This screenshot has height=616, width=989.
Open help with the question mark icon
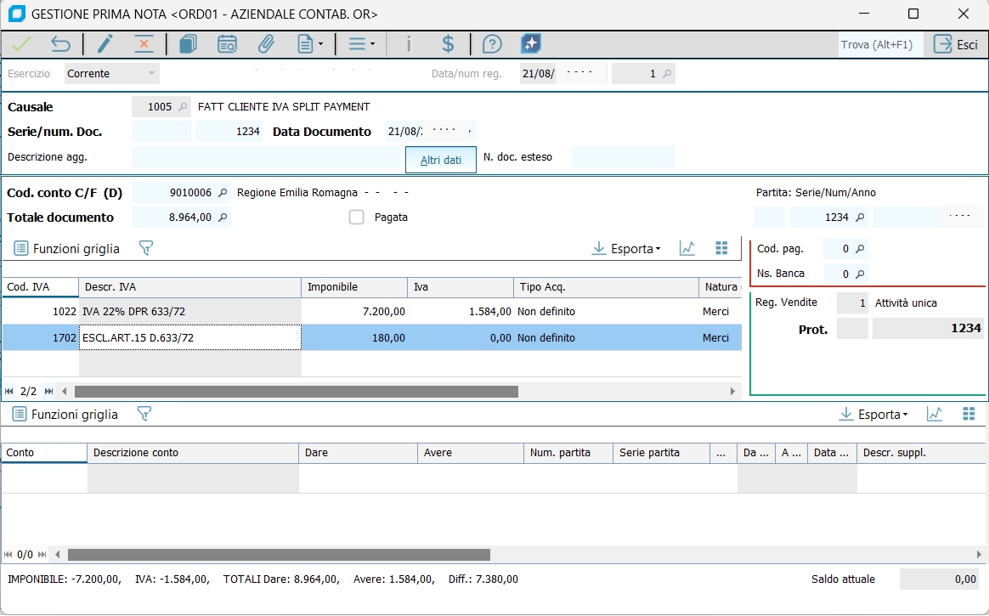[492, 44]
